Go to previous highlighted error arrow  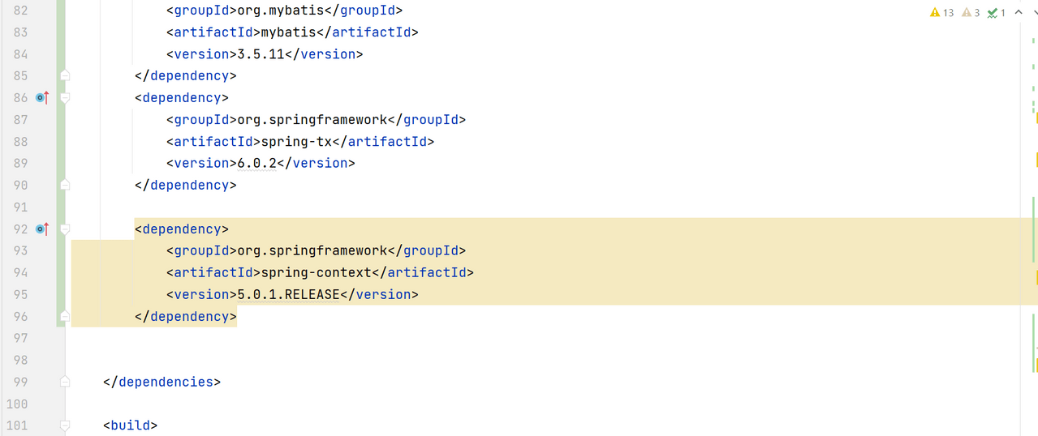[x=1018, y=12]
